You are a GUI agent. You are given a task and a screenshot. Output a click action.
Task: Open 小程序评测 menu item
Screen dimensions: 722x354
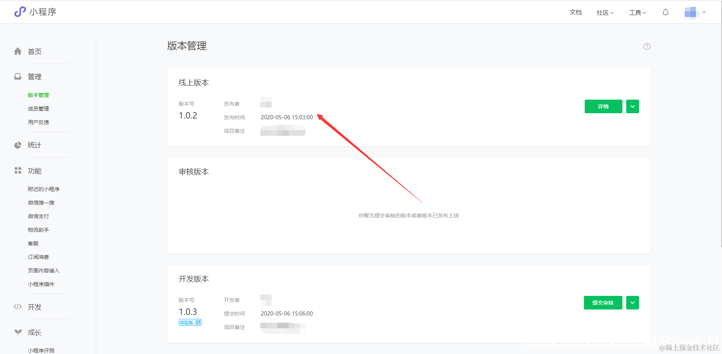(41, 351)
